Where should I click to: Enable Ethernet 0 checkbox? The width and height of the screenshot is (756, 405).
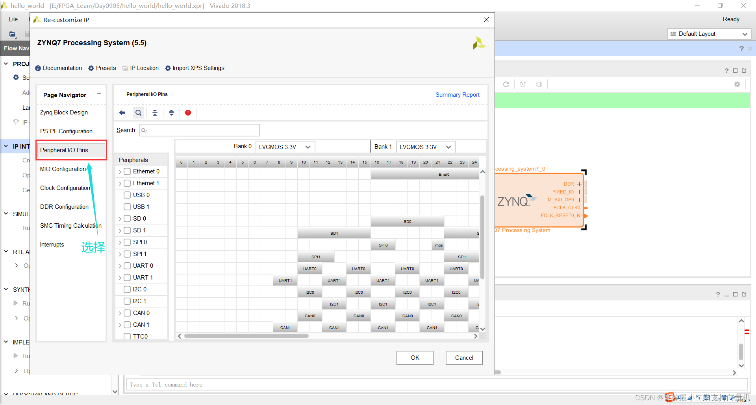127,171
